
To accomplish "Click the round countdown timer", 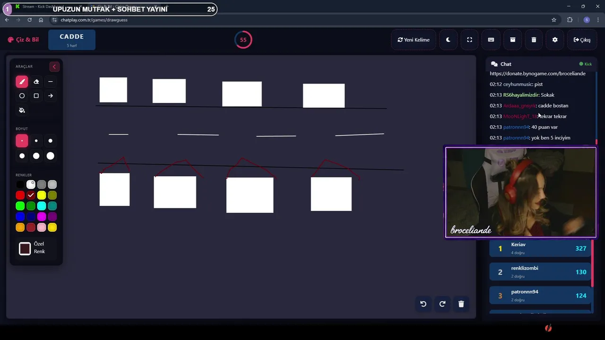I will 243,40.
